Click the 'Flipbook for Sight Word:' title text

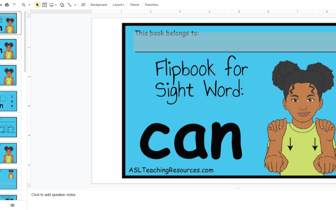[201, 79]
